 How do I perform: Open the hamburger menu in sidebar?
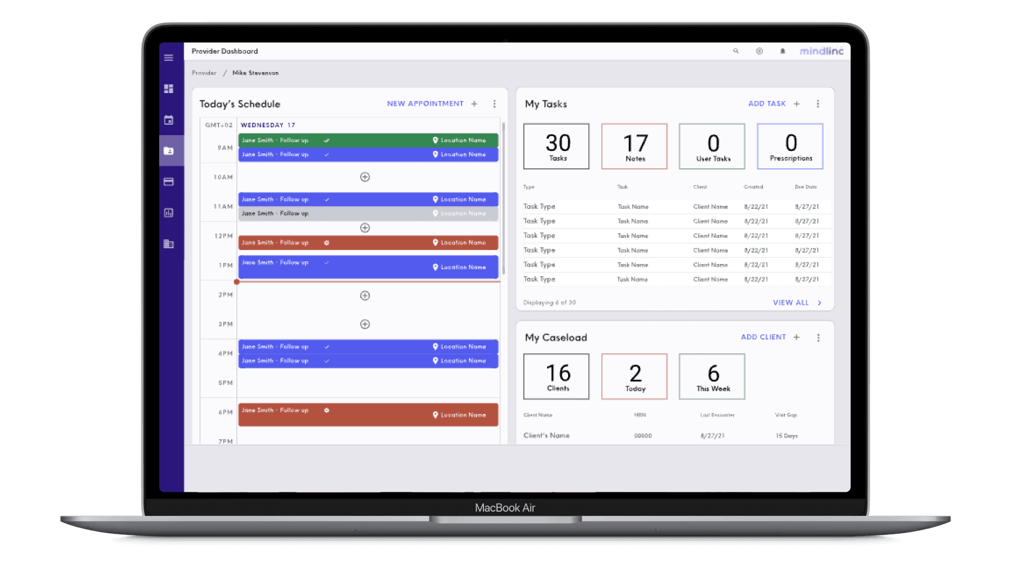tap(168, 58)
